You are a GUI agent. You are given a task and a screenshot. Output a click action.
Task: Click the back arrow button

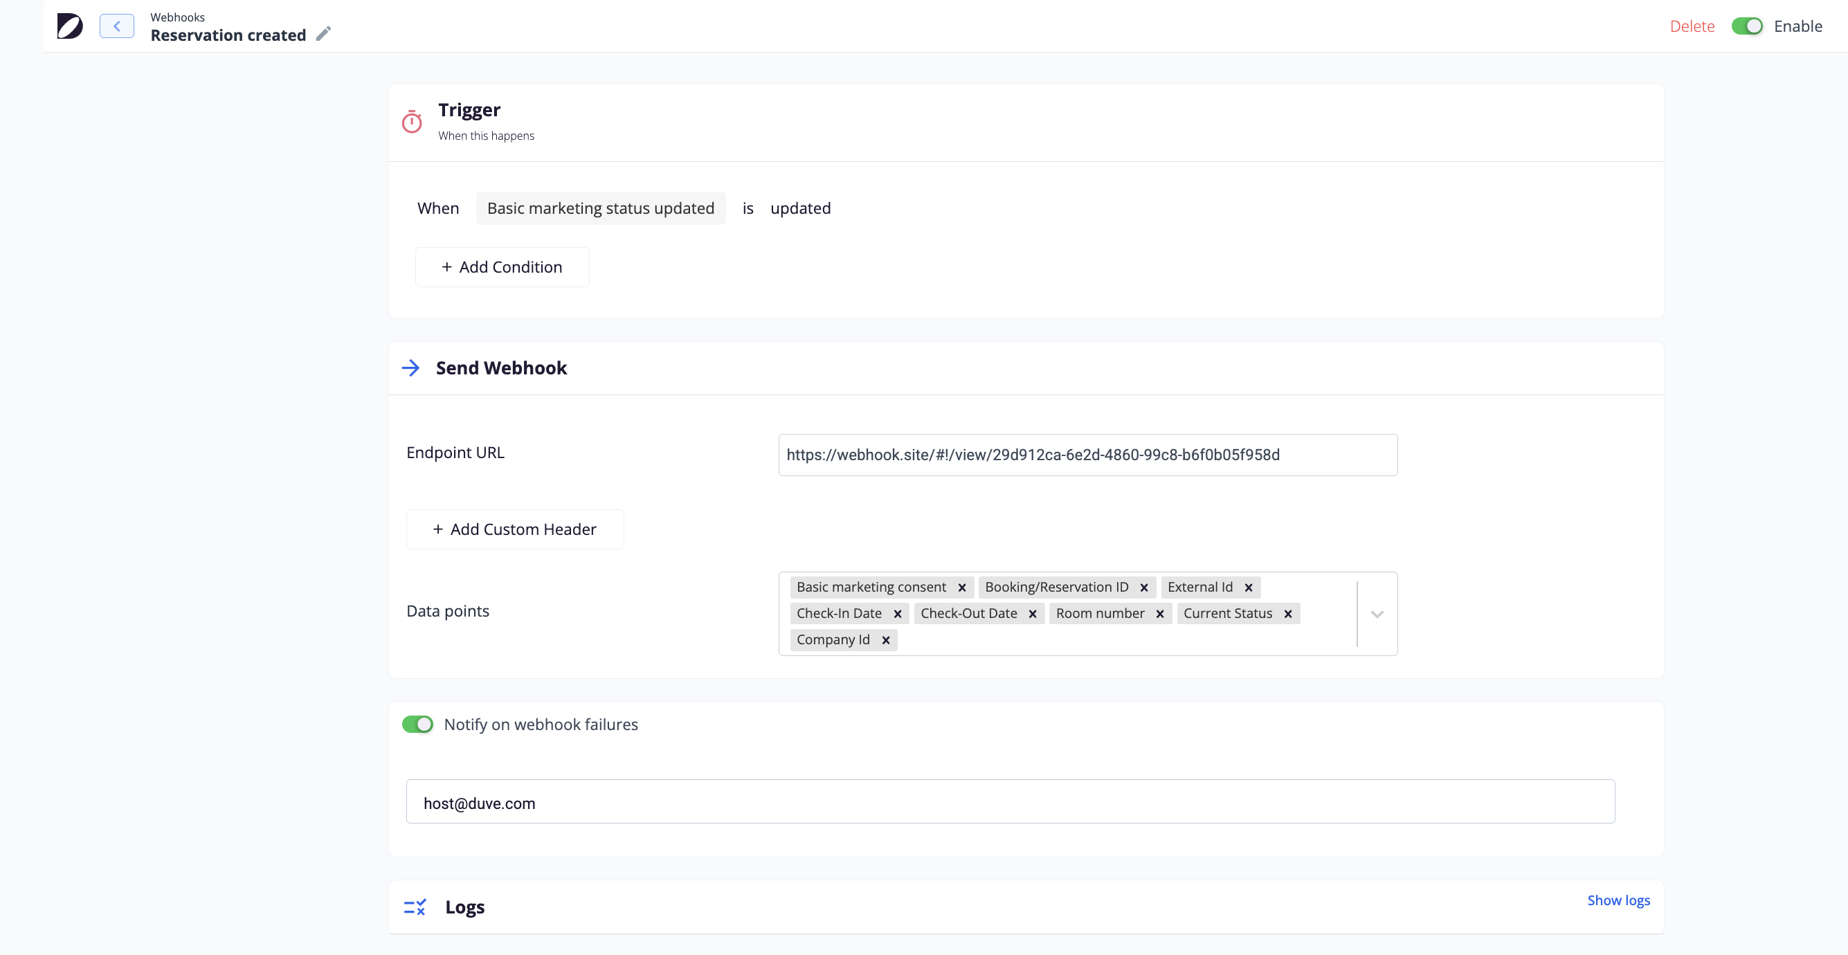click(x=116, y=26)
